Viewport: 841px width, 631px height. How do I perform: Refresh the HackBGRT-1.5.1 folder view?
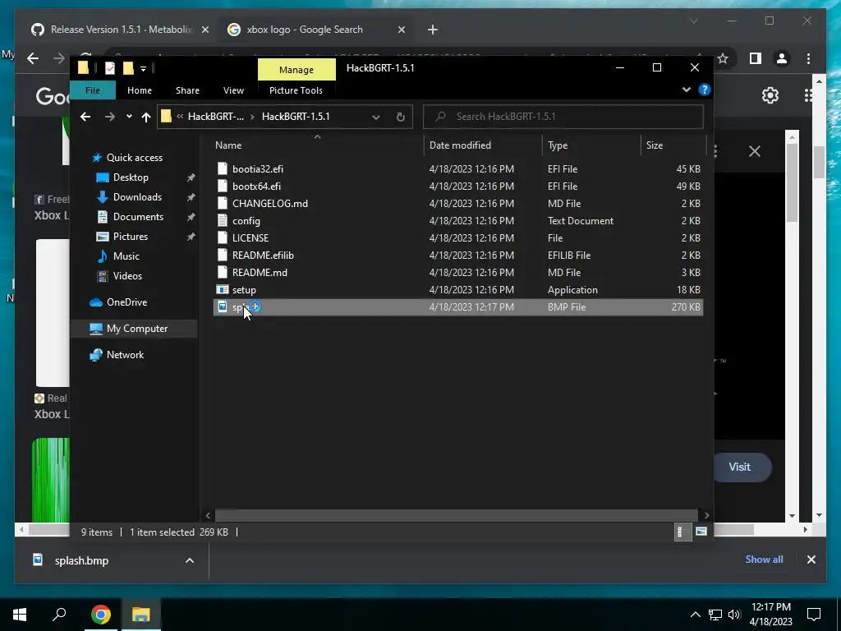[400, 117]
